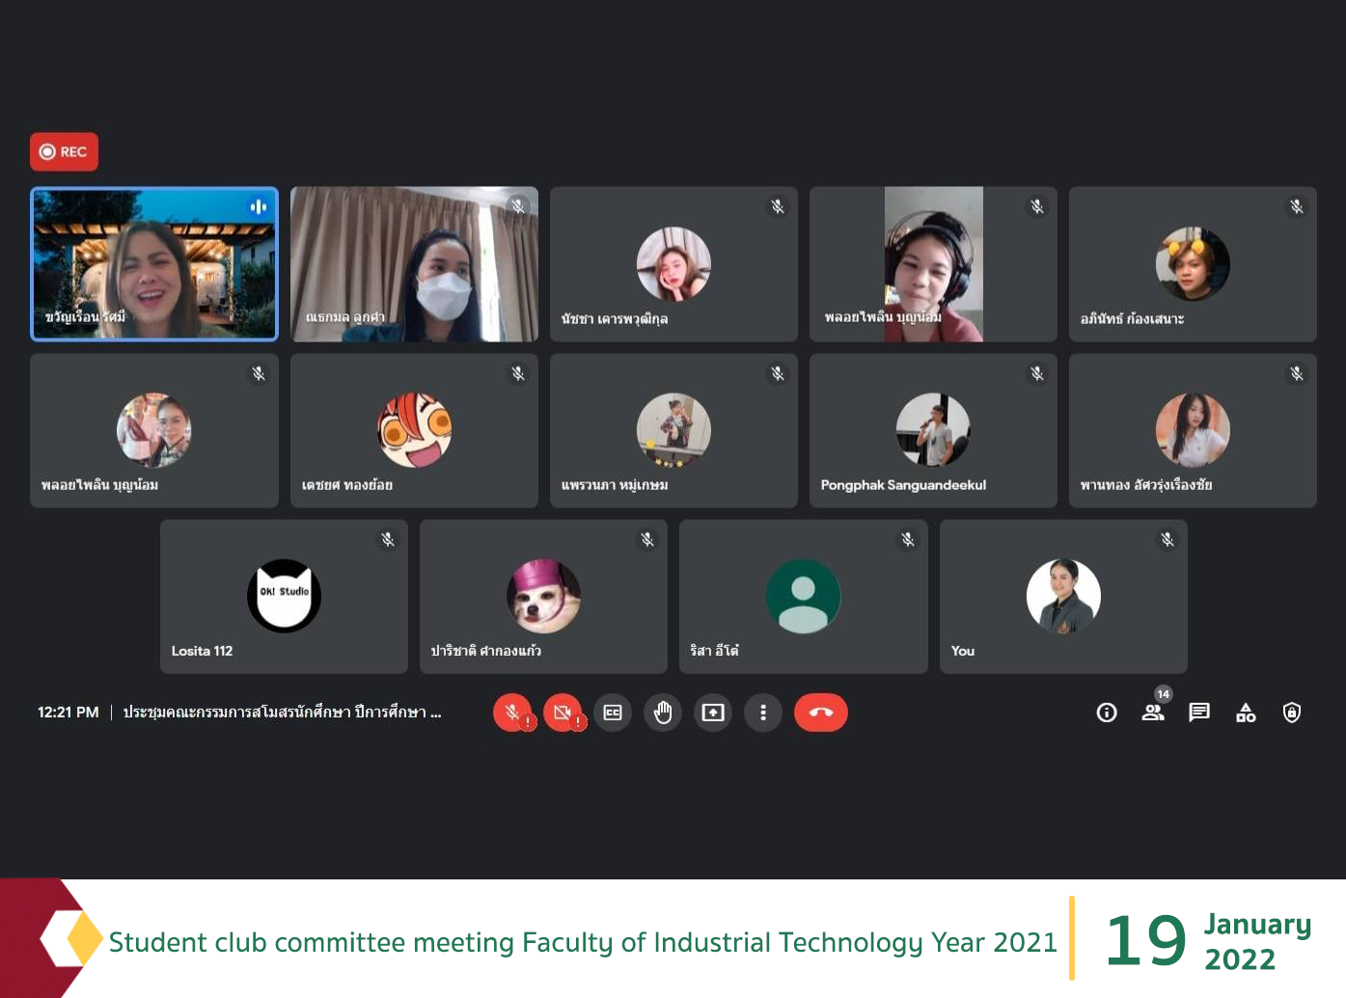Open the meeting details info icon

point(1107,713)
